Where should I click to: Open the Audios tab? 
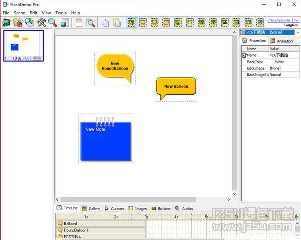click(x=184, y=209)
